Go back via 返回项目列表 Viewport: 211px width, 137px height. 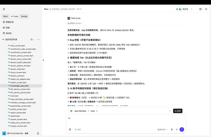10,39
